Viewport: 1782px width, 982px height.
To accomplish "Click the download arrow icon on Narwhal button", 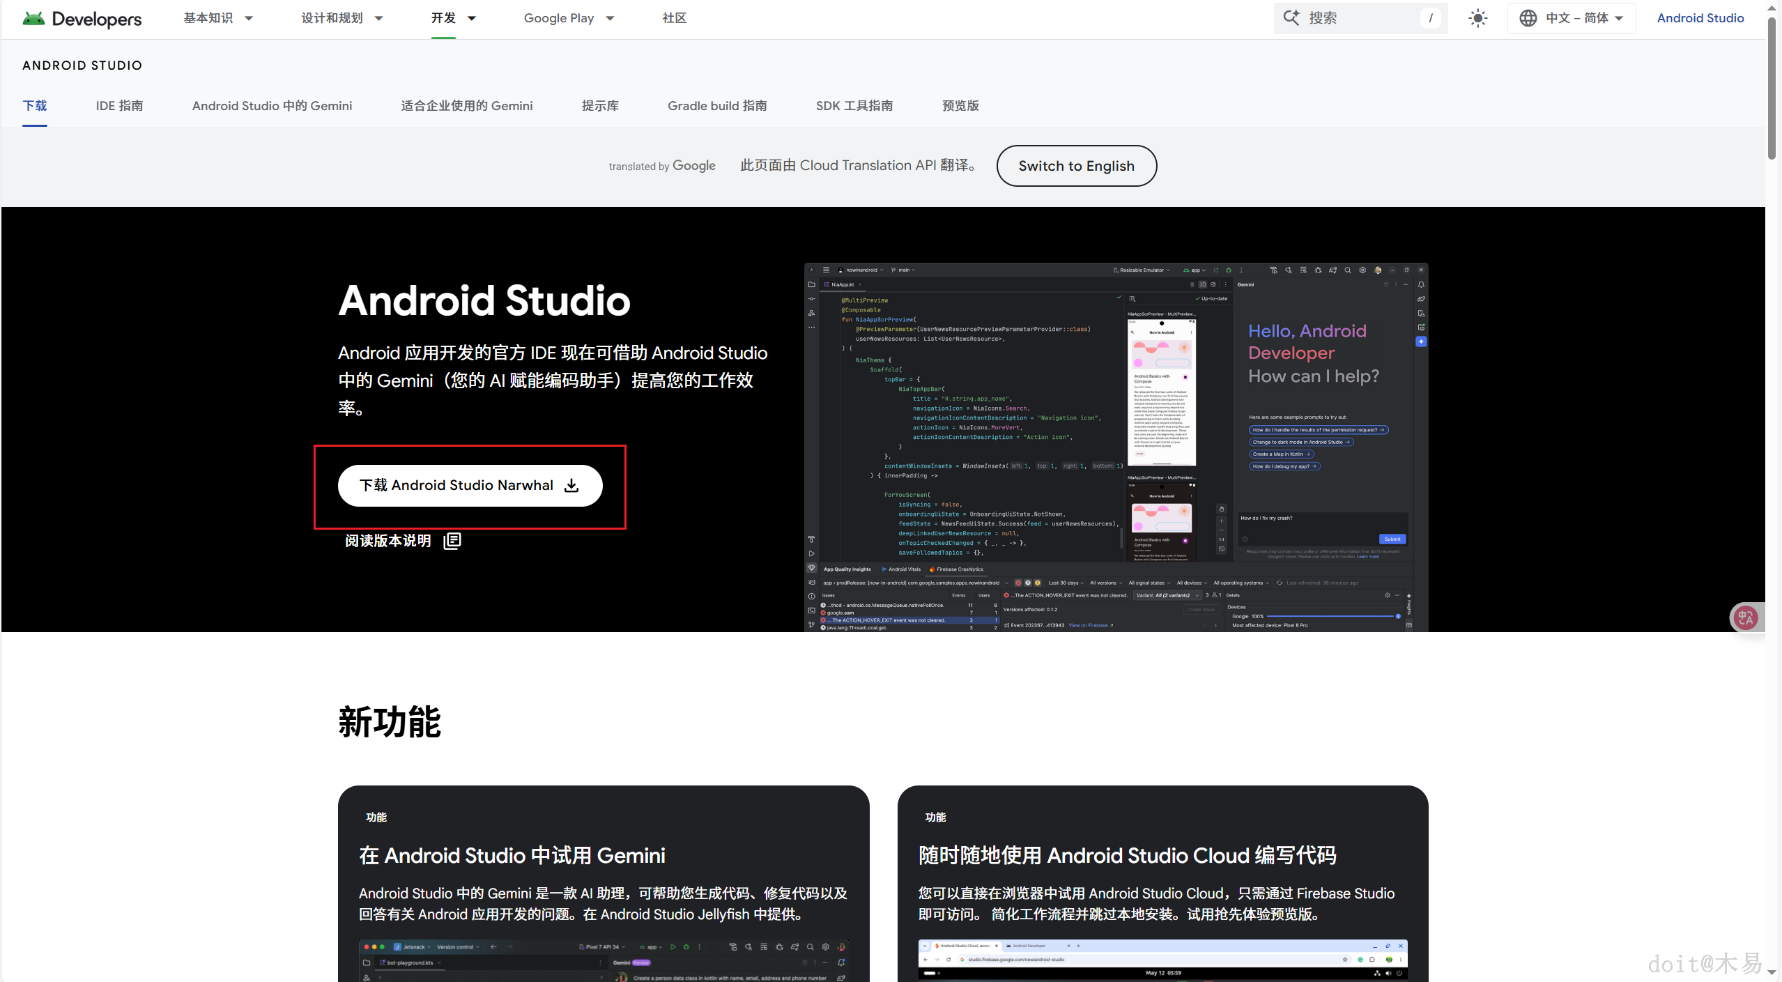I will [x=572, y=486].
